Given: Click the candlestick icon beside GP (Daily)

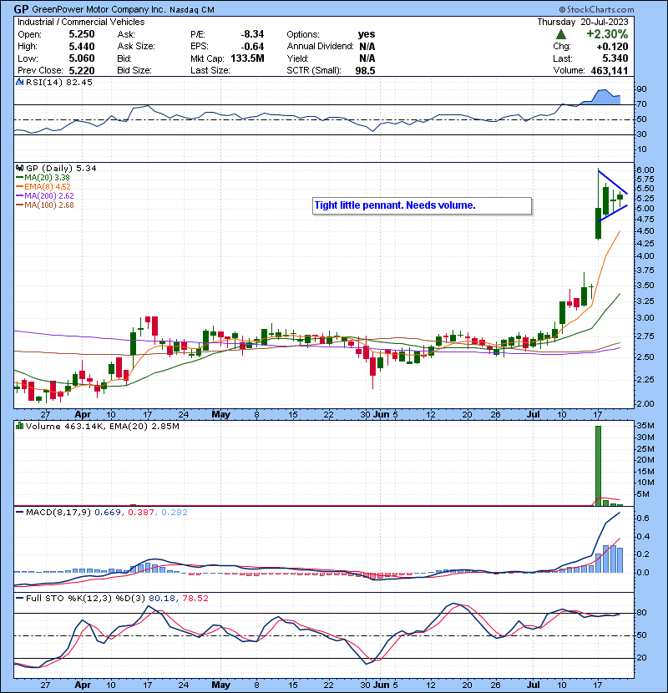Looking at the screenshot, I should point(19,168).
